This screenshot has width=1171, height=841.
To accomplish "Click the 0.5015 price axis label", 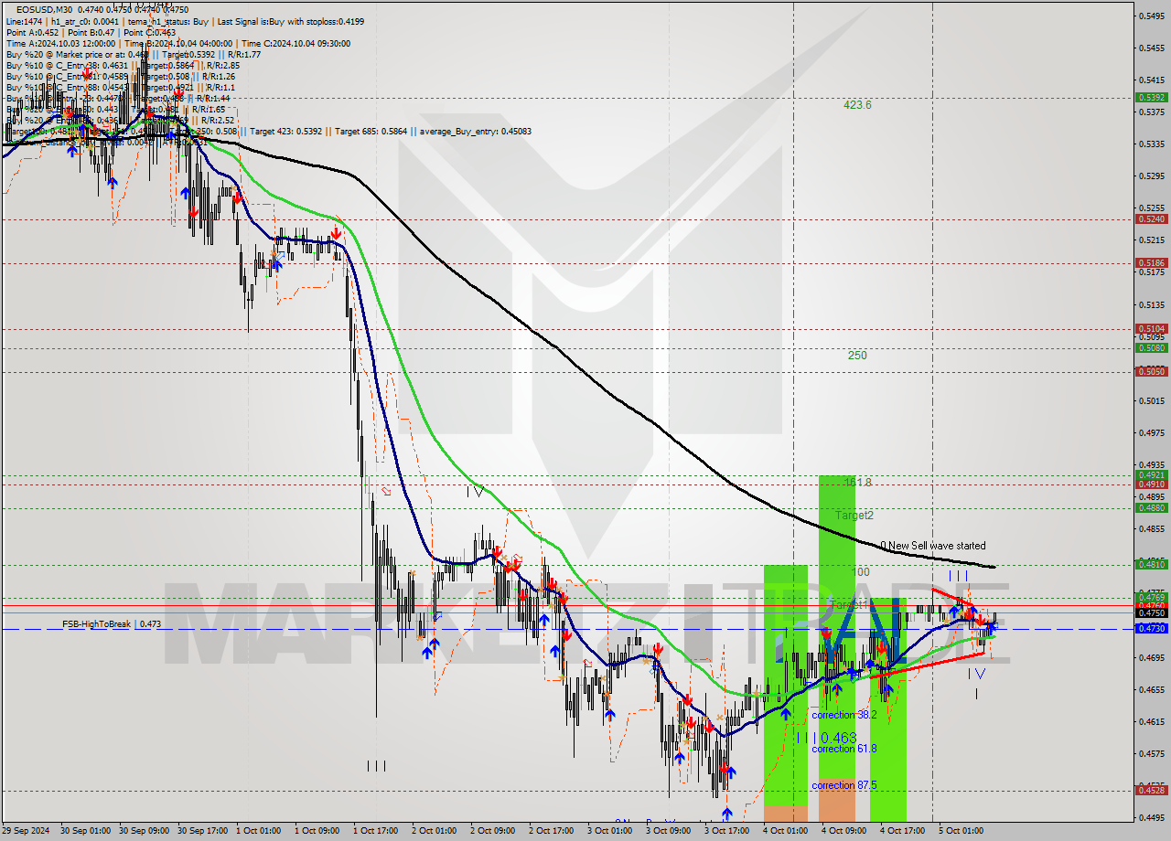I will point(1151,400).
